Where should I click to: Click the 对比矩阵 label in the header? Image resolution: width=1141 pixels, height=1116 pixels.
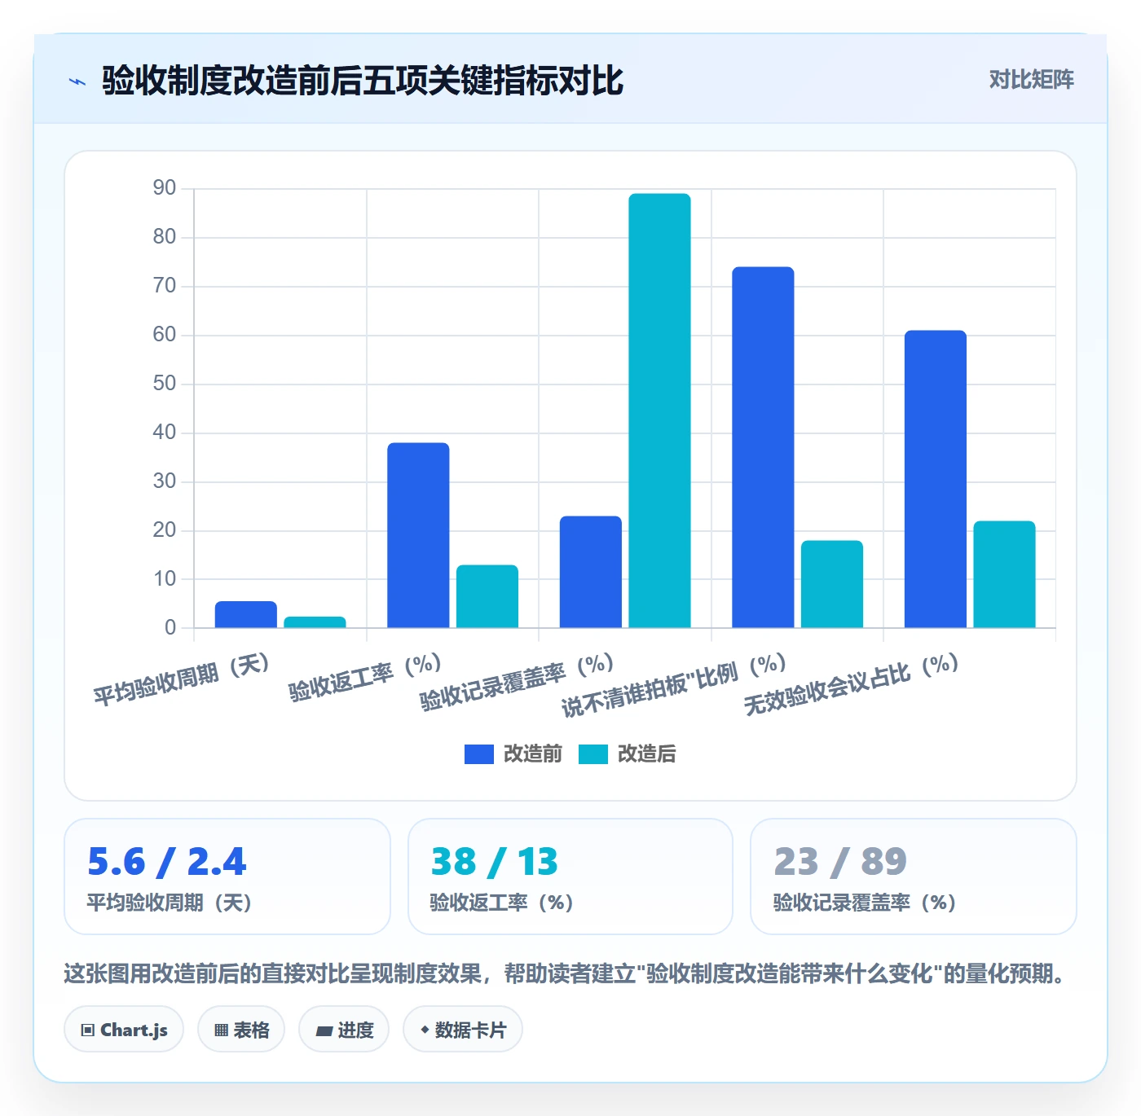click(1031, 79)
